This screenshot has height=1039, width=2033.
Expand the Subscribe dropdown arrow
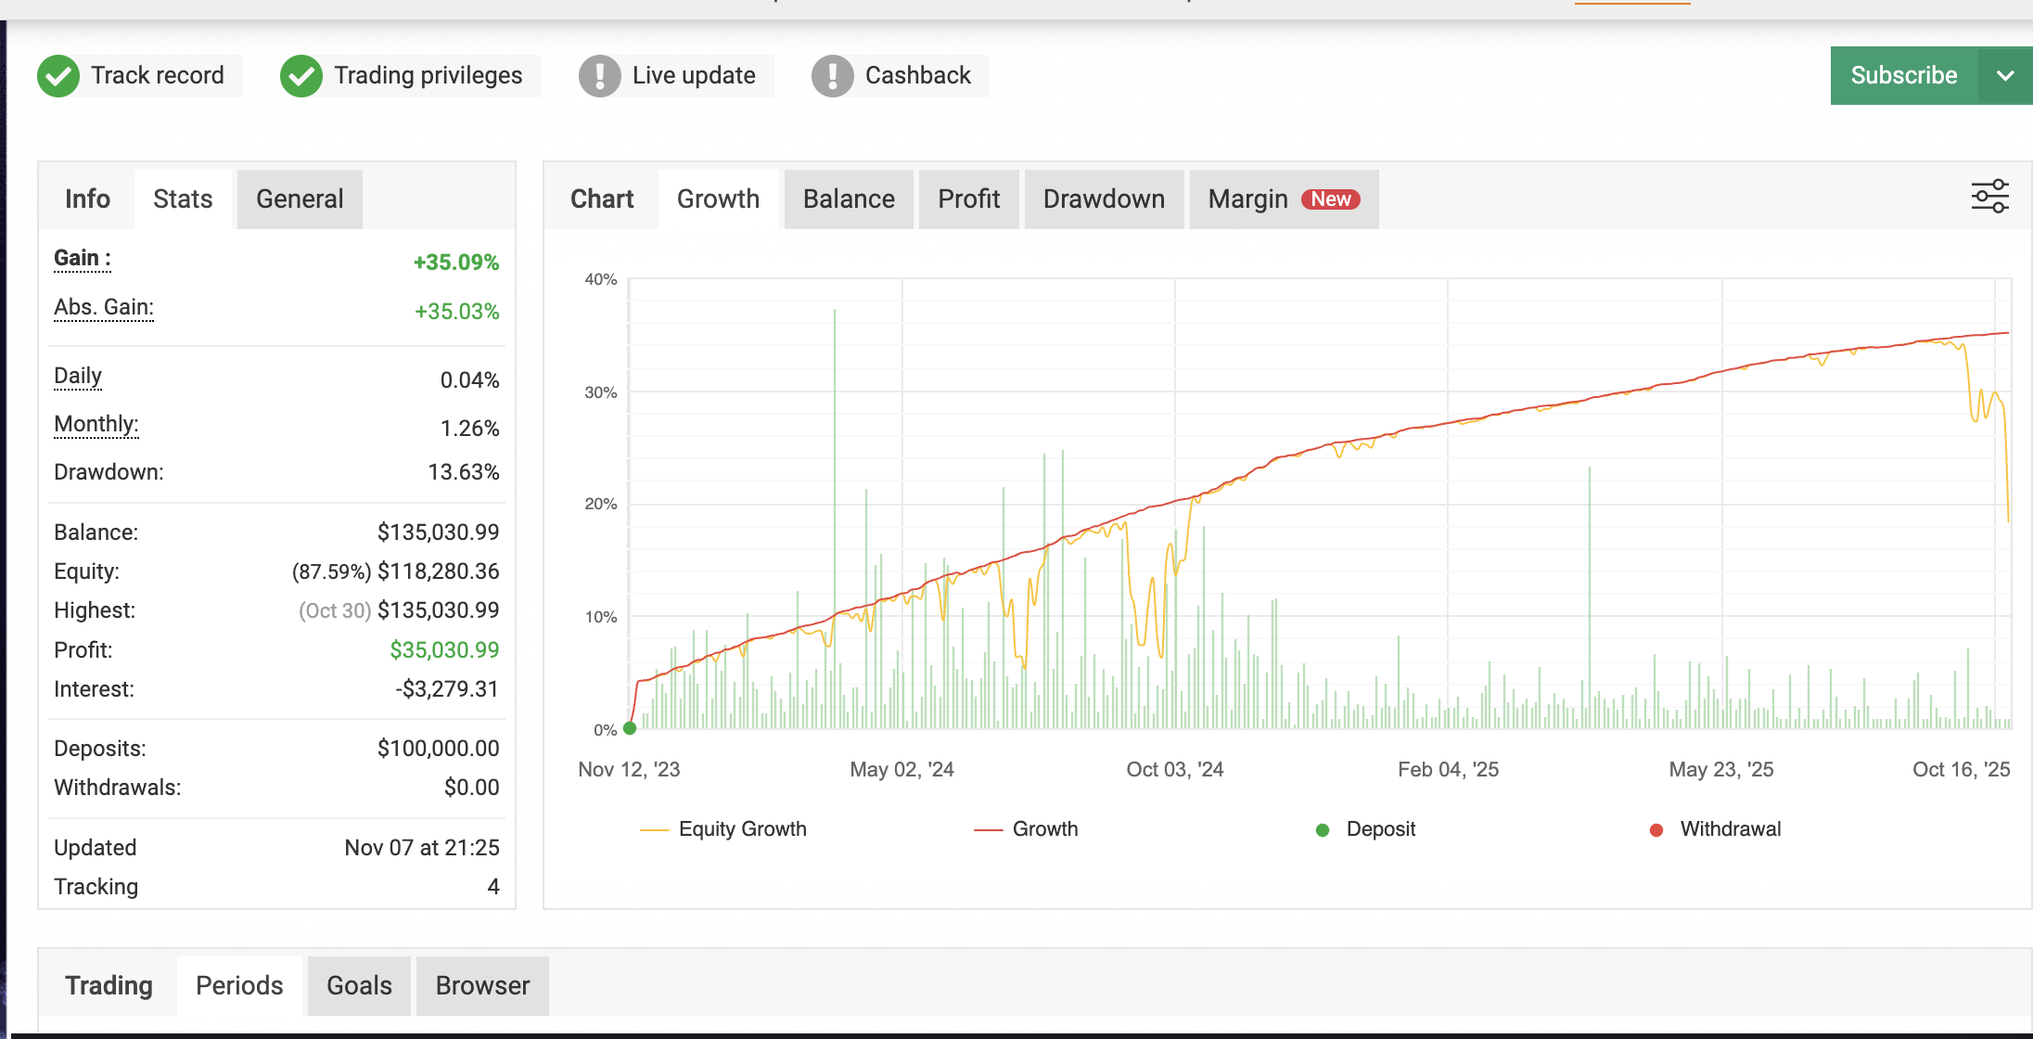[x=2005, y=76]
